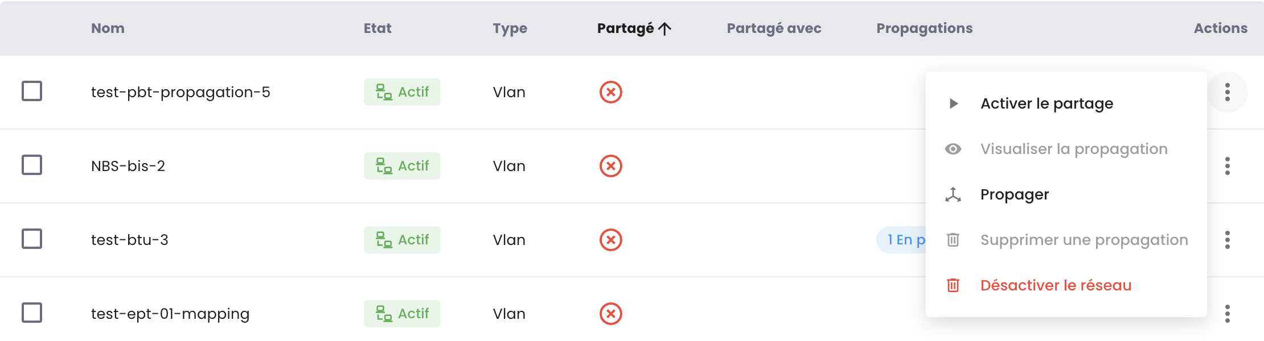Click red not-shared icon for test-ept-01-mapping
This screenshot has height=341, width=1264.
point(610,314)
